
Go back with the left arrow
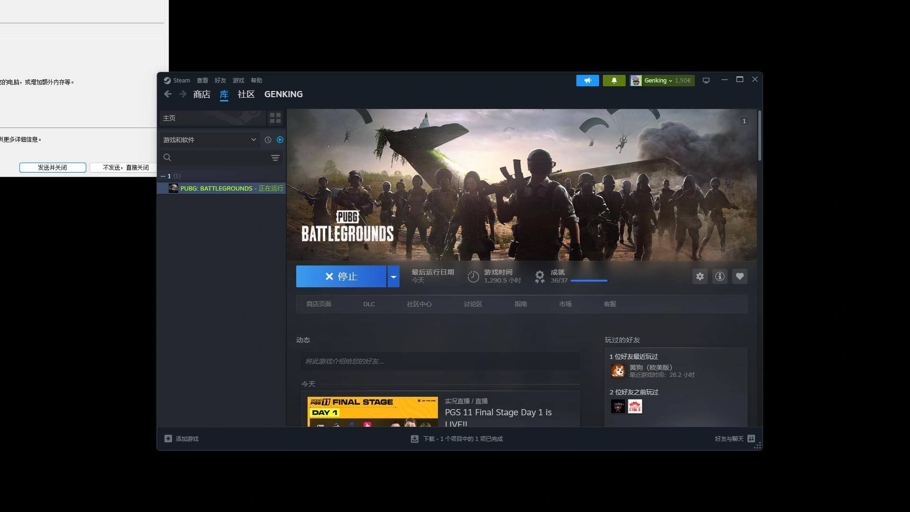click(168, 94)
